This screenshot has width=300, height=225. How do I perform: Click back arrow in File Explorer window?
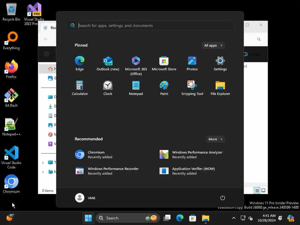tap(46, 39)
